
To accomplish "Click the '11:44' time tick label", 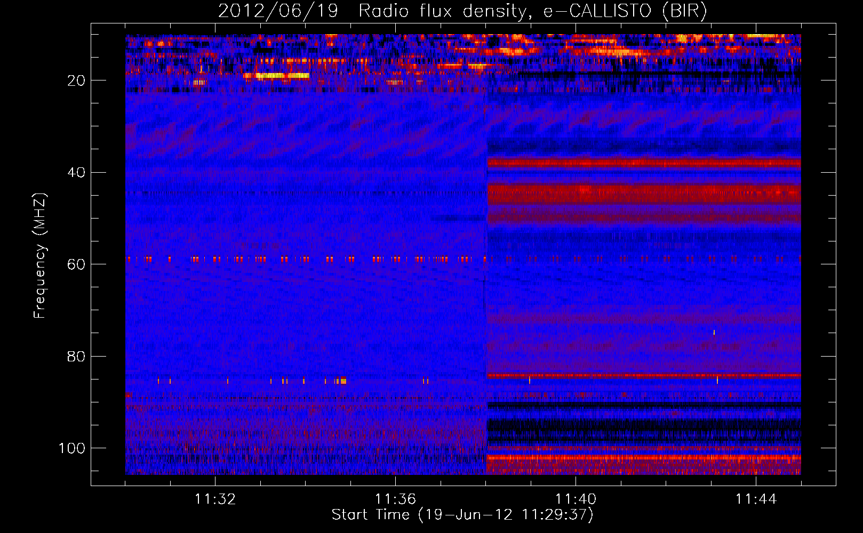I will 756,499.
